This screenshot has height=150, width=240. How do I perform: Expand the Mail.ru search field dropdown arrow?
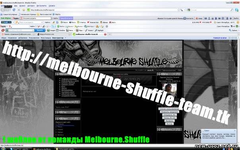(x=42, y=22)
